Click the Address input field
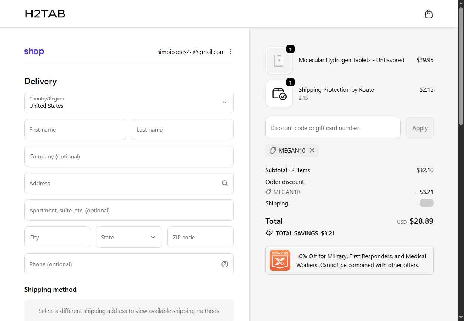The image size is (464, 321). point(129,183)
